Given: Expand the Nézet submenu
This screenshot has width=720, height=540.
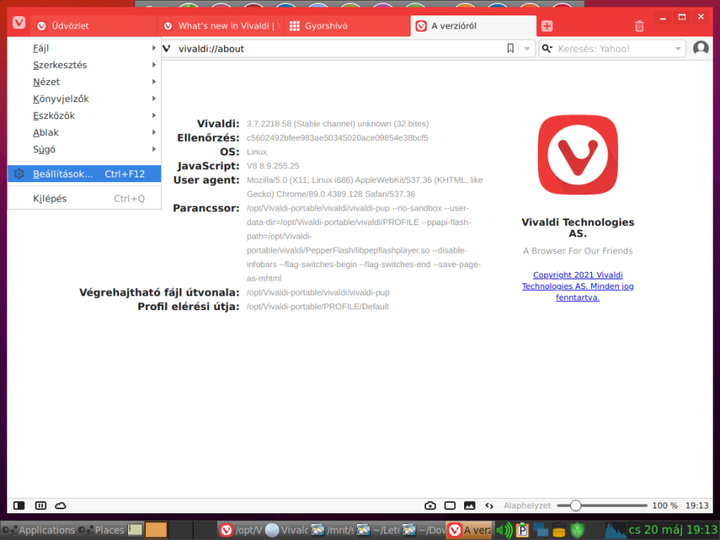Looking at the screenshot, I should [x=84, y=82].
